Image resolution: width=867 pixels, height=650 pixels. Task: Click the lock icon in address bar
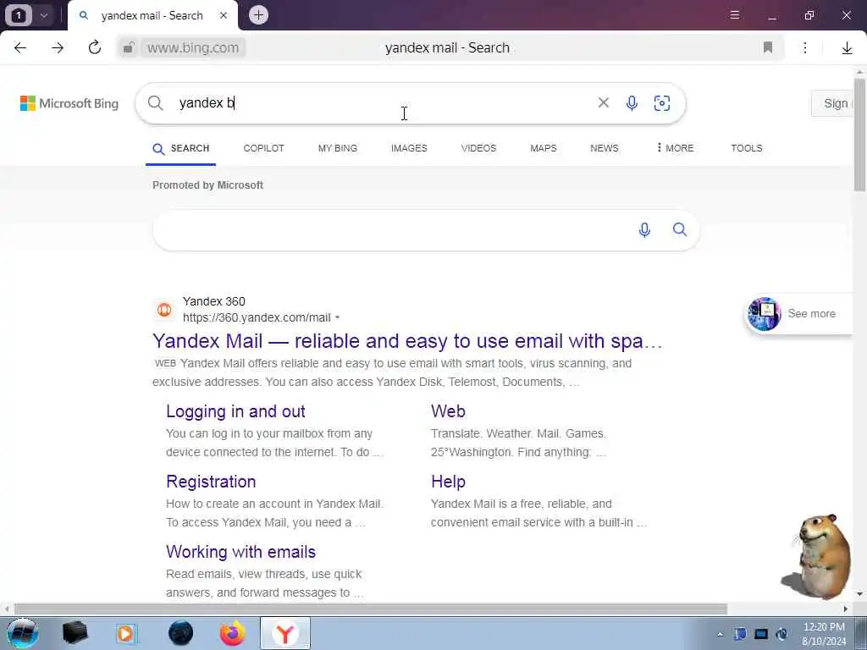point(129,47)
